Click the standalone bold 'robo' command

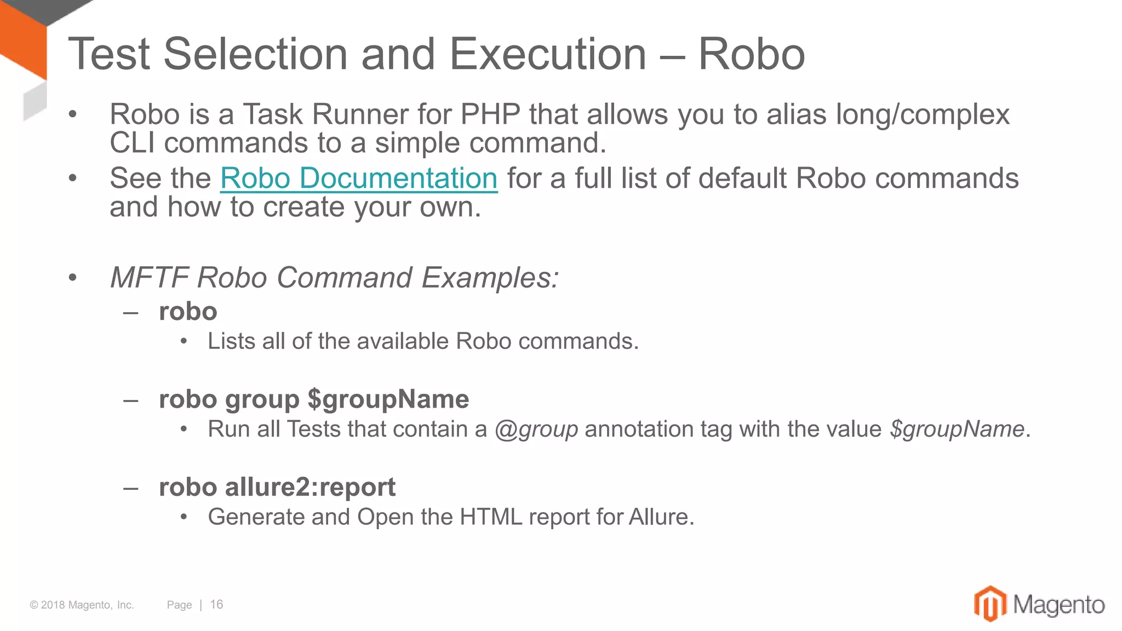coord(188,312)
